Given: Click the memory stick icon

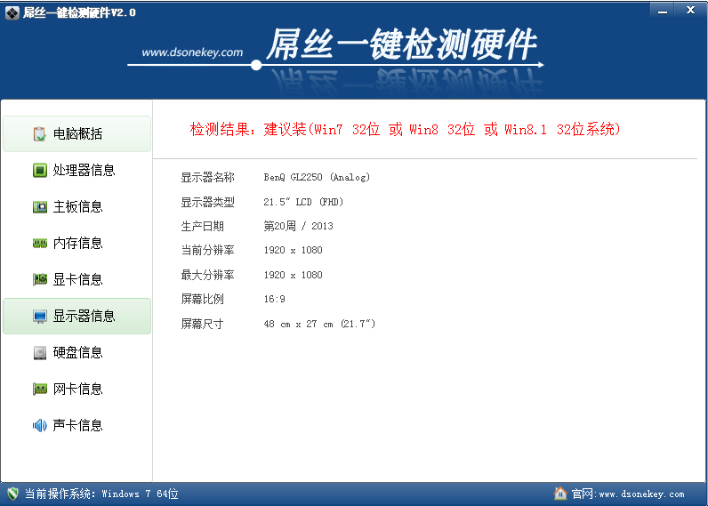Looking at the screenshot, I should (40, 244).
